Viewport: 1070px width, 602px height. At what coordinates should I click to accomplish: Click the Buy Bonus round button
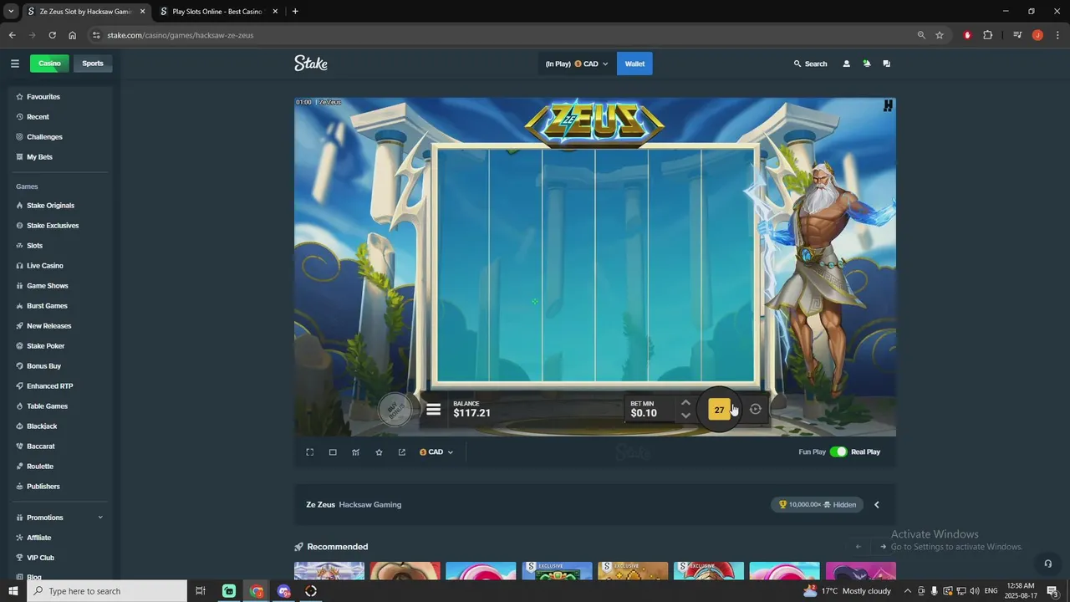tap(395, 410)
